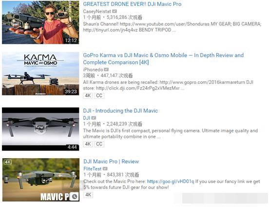
Task: Click the FliteTest Mavic Pro thumbnail
Action: 41,180
